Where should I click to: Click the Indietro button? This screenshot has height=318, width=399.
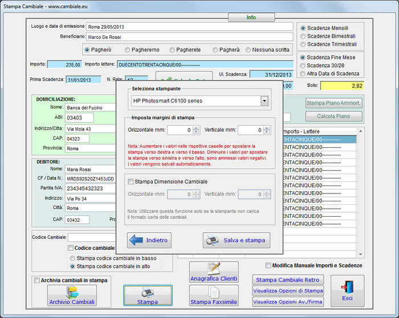tap(149, 240)
